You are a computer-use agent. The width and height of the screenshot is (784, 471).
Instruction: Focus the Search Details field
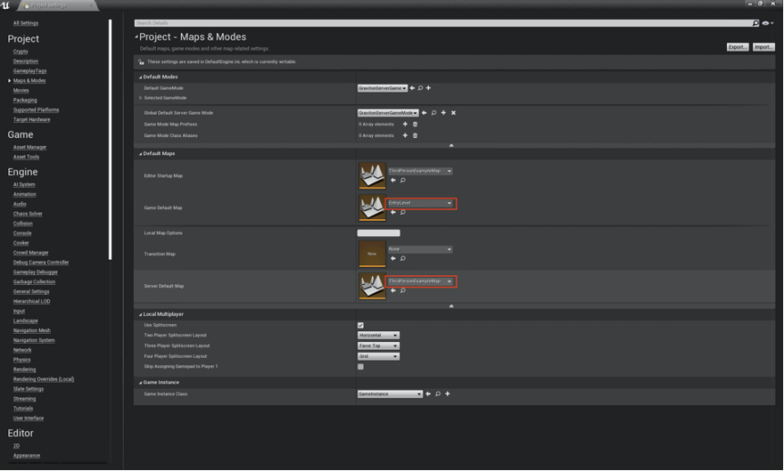443,23
